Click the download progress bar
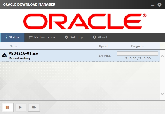The height and width of the screenshot is (114, 165). click(x=138, y=54)
